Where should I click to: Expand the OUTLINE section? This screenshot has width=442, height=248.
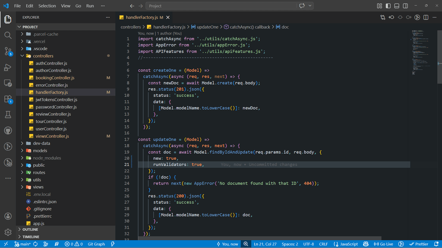pos(30,229)
